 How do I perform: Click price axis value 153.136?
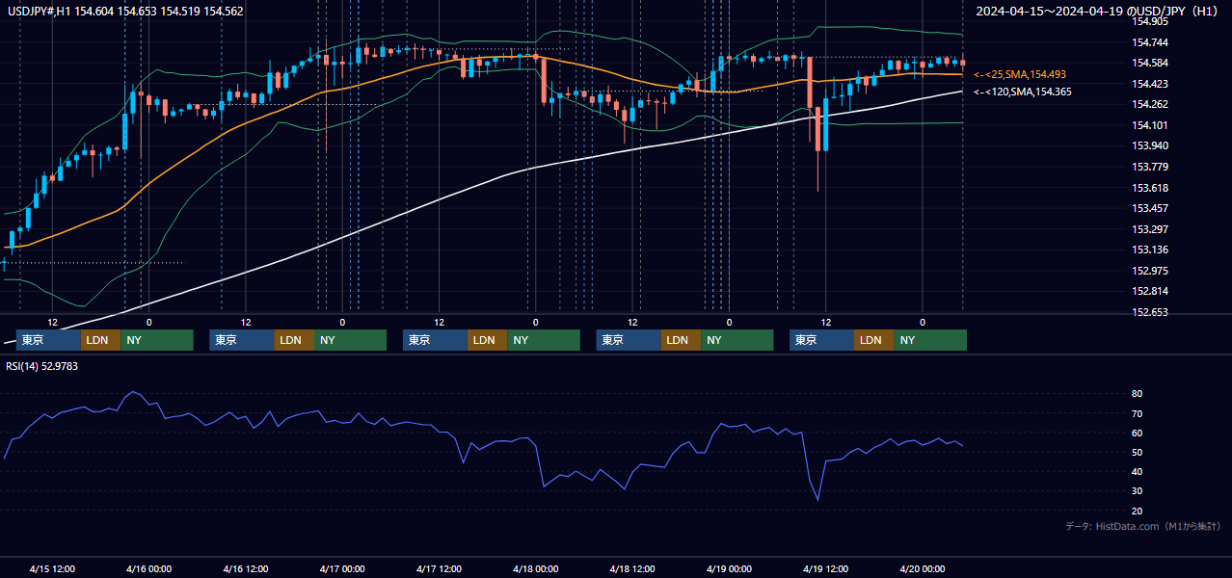tap(1150, 250)
